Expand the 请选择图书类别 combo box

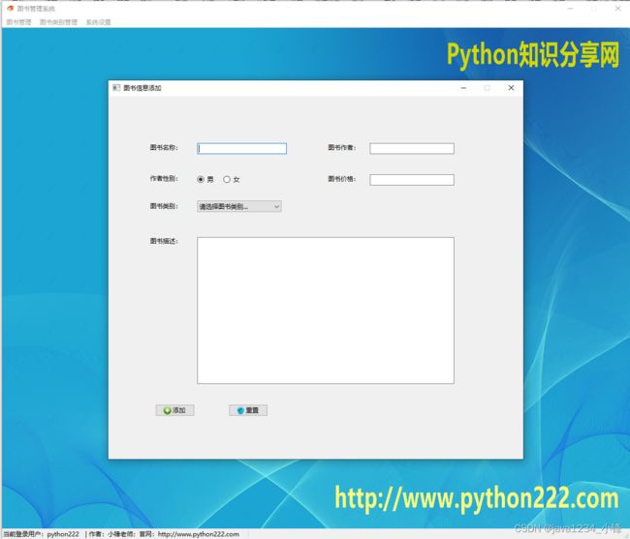pos(239,206)
